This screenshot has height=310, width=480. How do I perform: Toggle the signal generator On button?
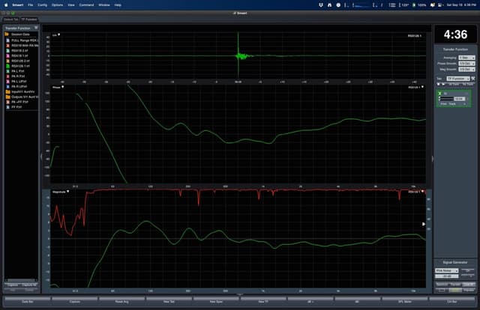467,271
